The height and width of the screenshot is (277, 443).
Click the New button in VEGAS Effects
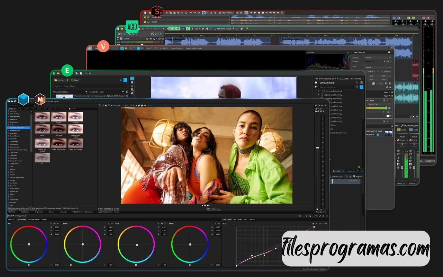75,80
